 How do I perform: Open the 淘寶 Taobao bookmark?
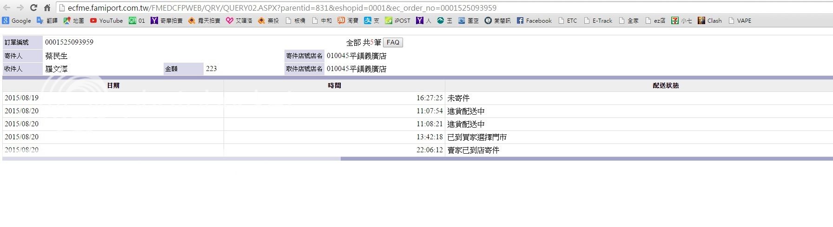click(348, 20)
